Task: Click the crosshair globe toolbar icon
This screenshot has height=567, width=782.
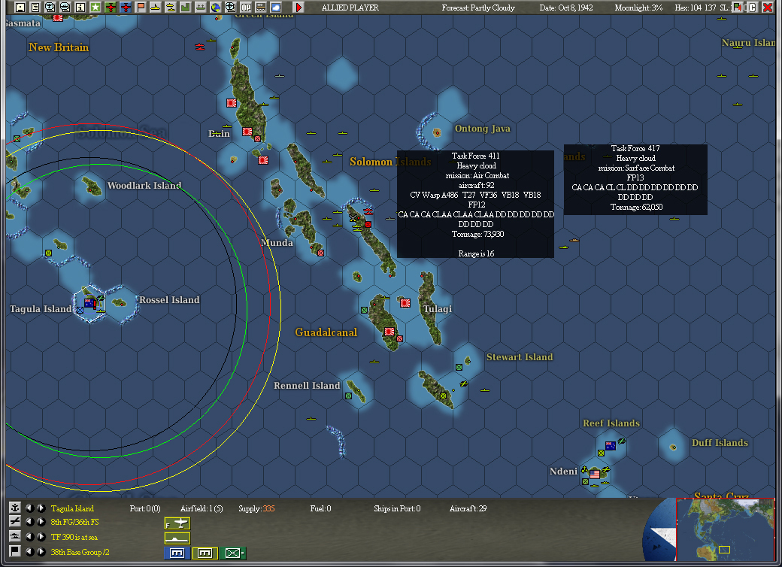Action: (230, 8)
